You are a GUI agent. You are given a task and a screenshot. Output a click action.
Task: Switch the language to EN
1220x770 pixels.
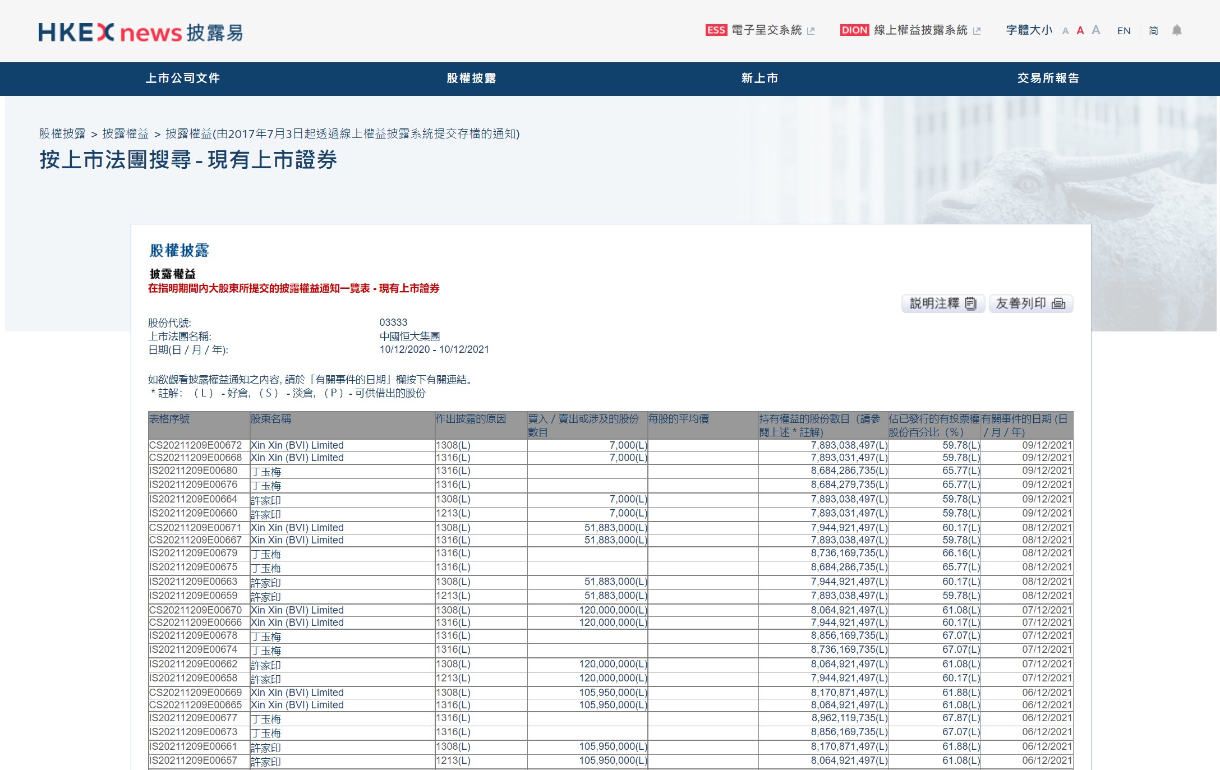1124,31
